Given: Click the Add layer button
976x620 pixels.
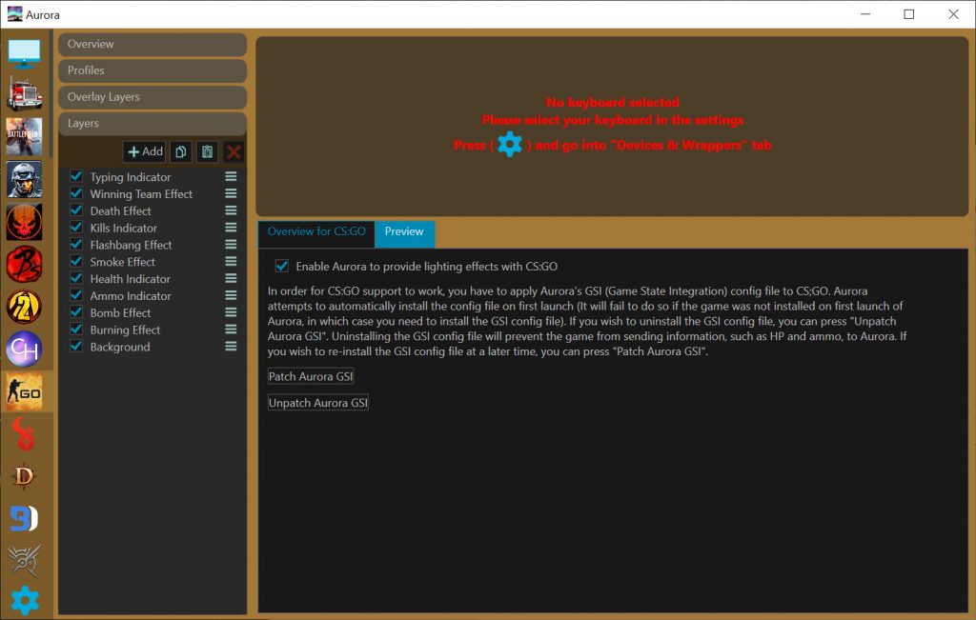Looking at the screenshot, I should coord(145,151).
